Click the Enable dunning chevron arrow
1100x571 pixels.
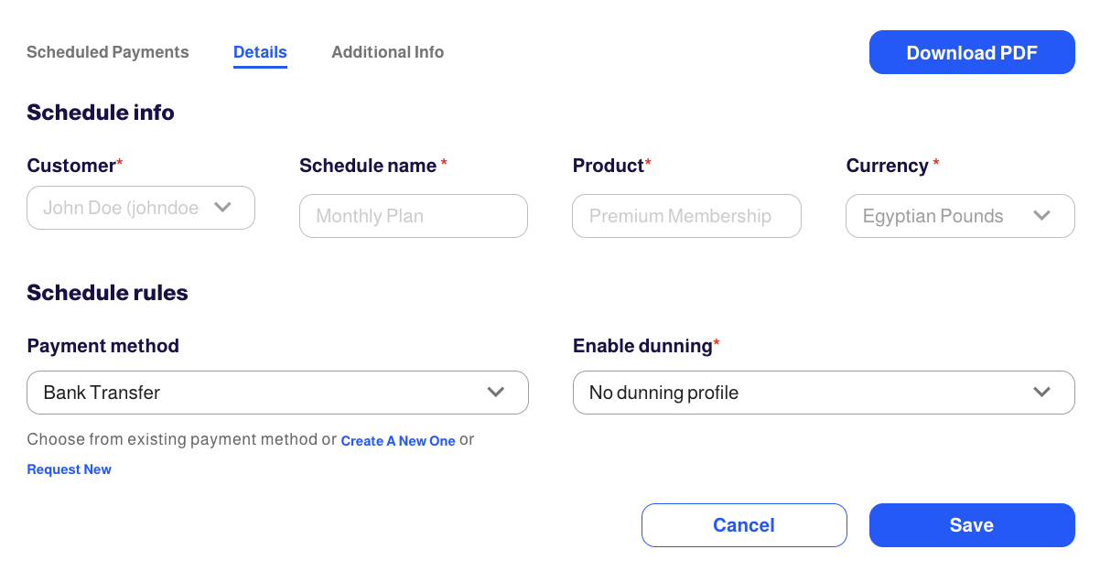point(1041,392)
